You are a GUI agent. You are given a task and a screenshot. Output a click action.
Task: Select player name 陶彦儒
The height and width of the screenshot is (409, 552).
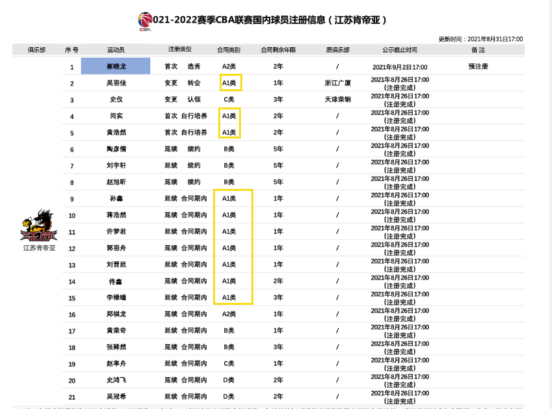coord(116,149)
